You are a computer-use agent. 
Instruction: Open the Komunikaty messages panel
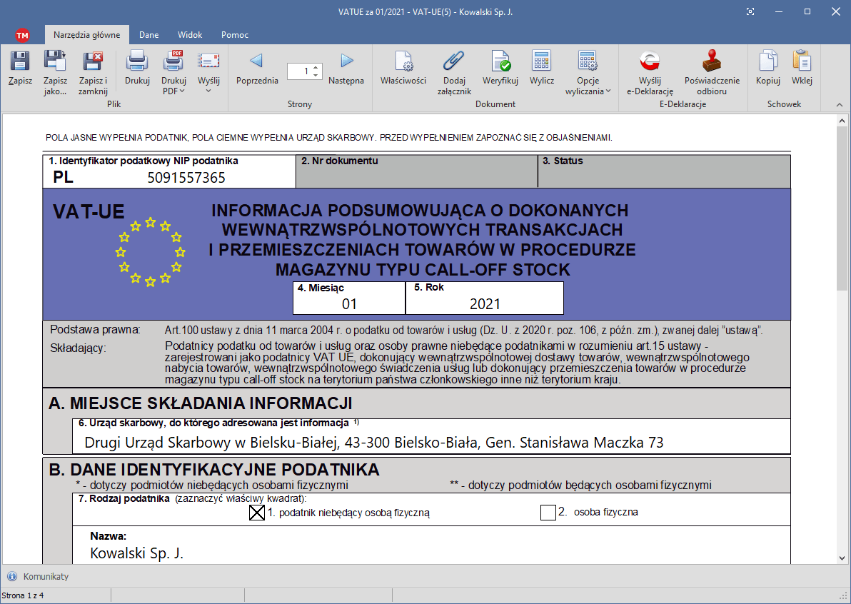(46, 576)
